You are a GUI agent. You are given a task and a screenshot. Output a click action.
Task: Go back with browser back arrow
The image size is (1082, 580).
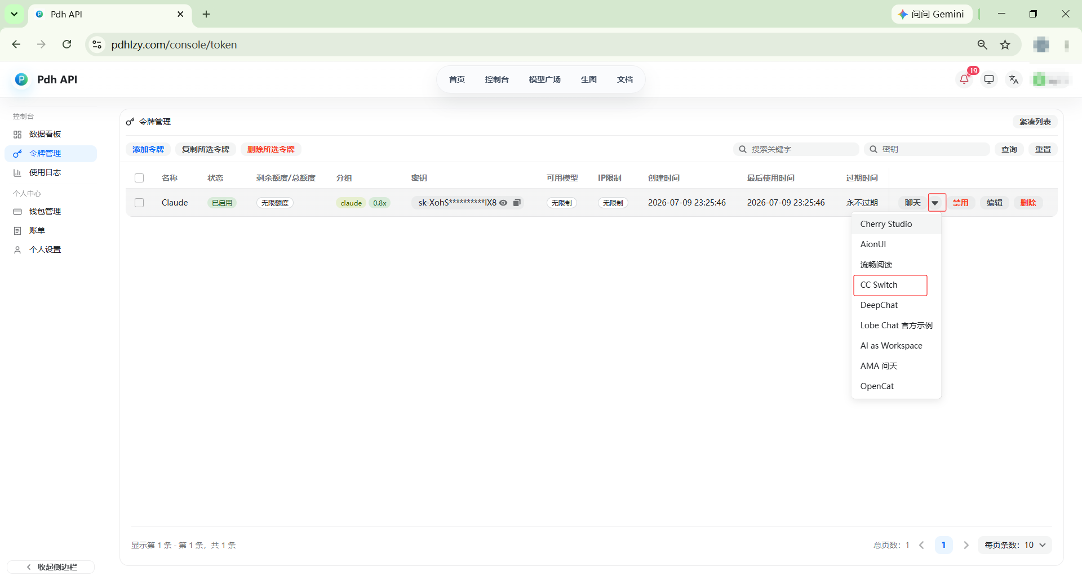(16, 44)
